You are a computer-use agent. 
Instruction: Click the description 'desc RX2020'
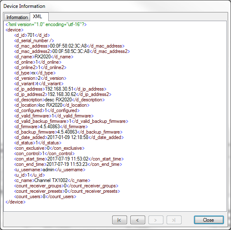coord(58,100)
